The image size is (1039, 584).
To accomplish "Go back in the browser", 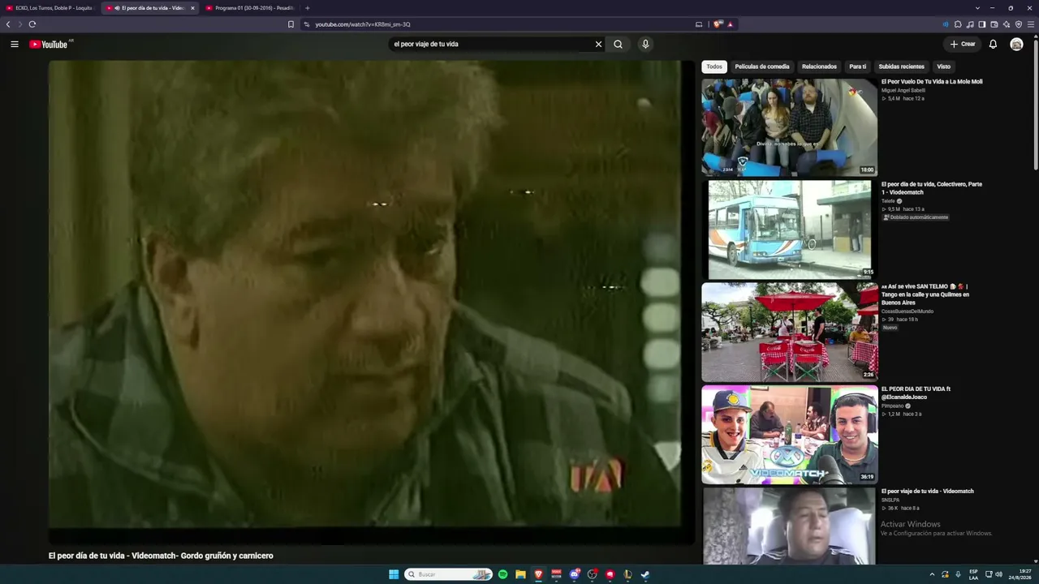I will click(8, 24).
